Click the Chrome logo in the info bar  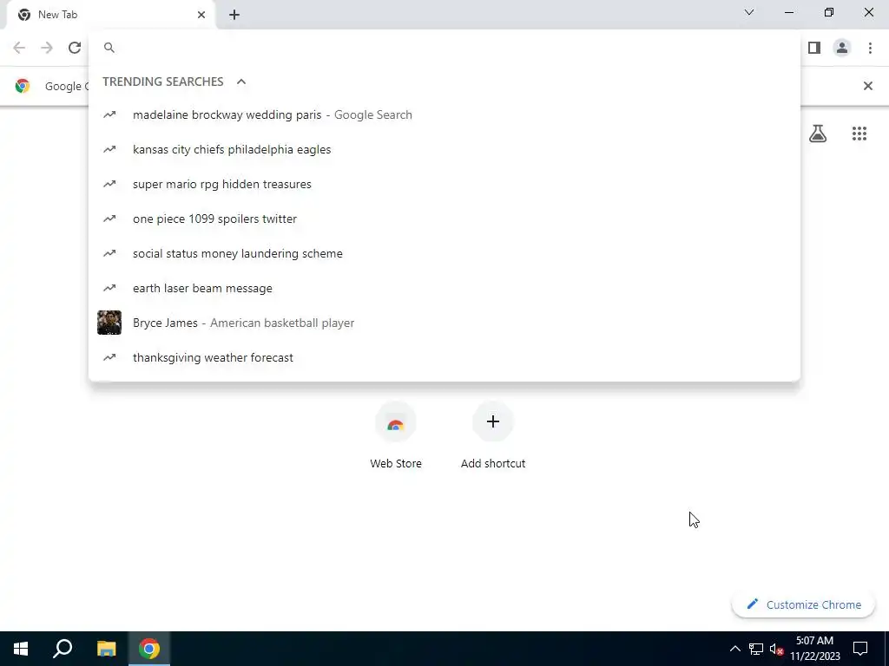coord(23,86)
